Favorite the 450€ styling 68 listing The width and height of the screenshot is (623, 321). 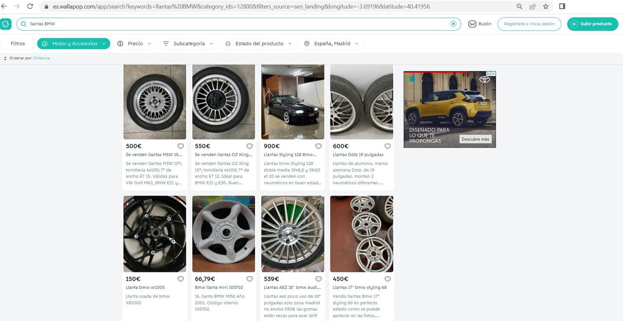[x=387, y=279]
